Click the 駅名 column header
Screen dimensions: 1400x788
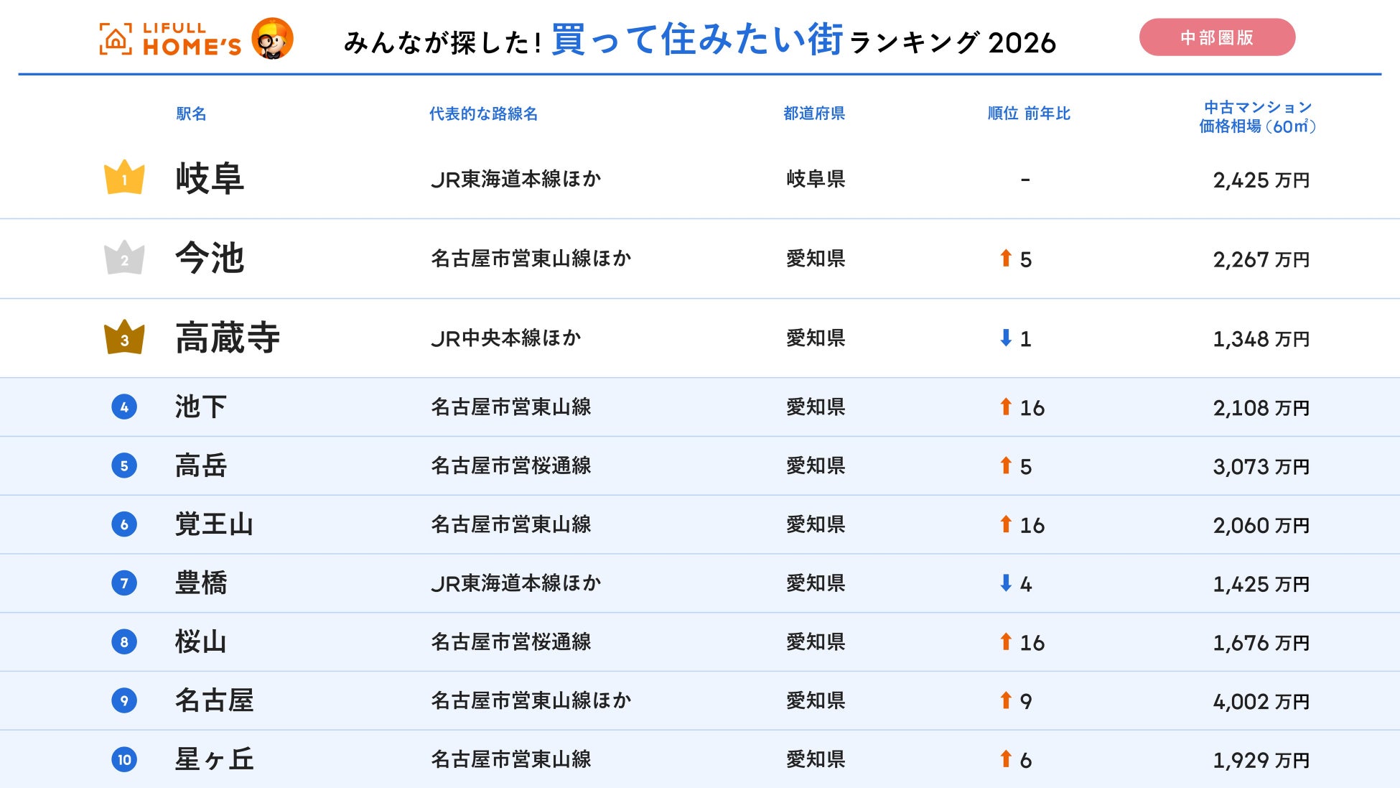tap(191, 113)
